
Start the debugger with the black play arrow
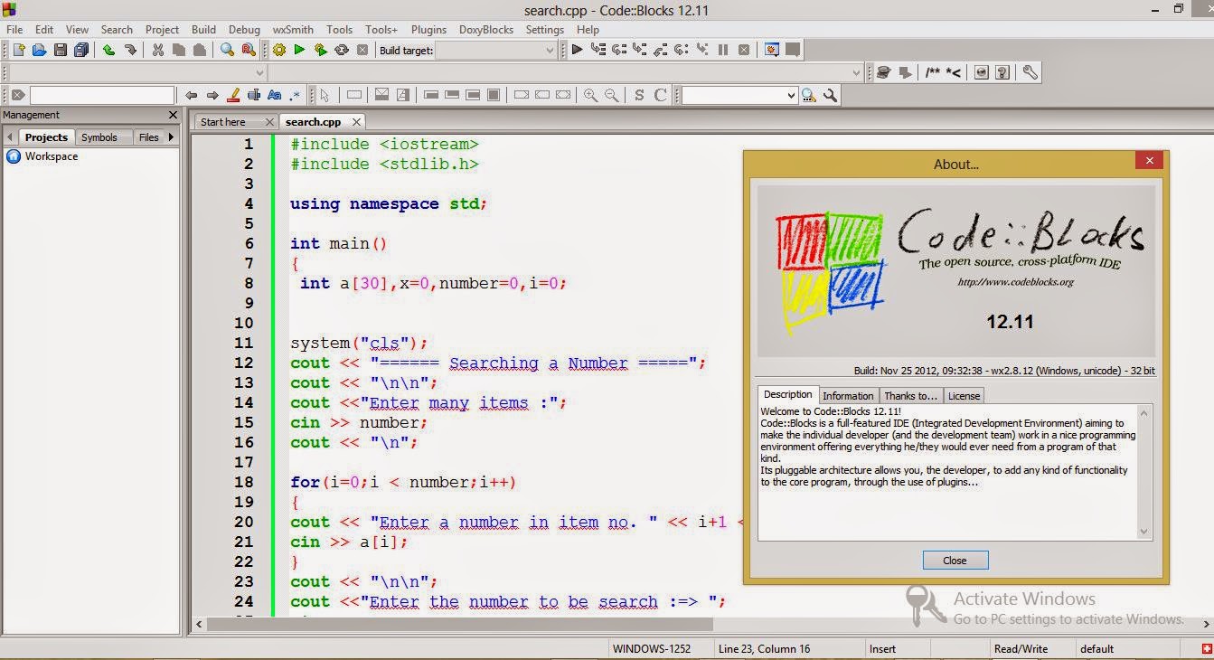pos(577,51)
